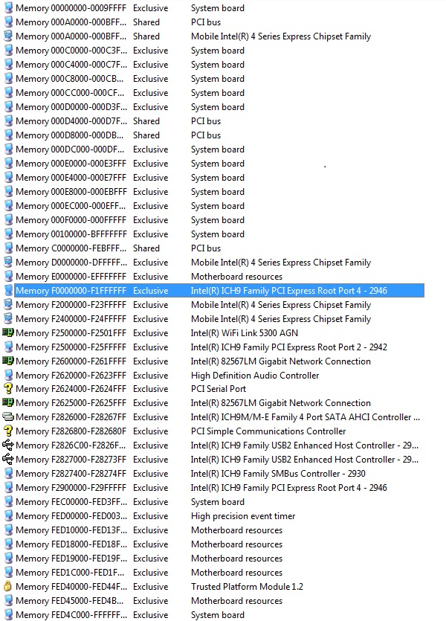The height and width of the screenshot is (621, 446).
Task: Click the icon beside Memory FED4C000-FFFFFF...
Action: 8,614
